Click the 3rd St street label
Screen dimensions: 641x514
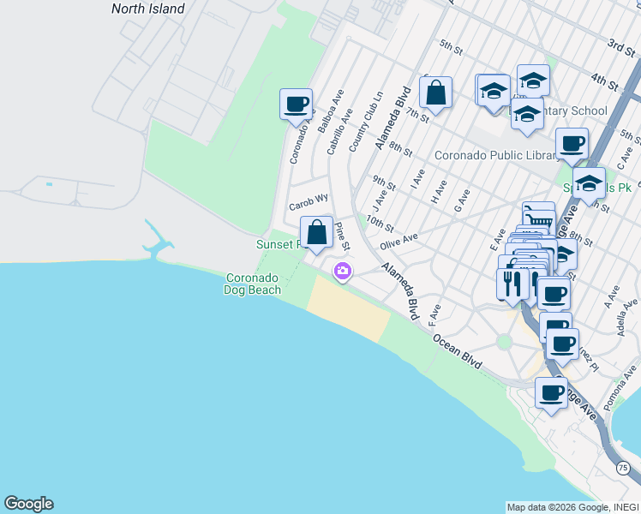621,47
